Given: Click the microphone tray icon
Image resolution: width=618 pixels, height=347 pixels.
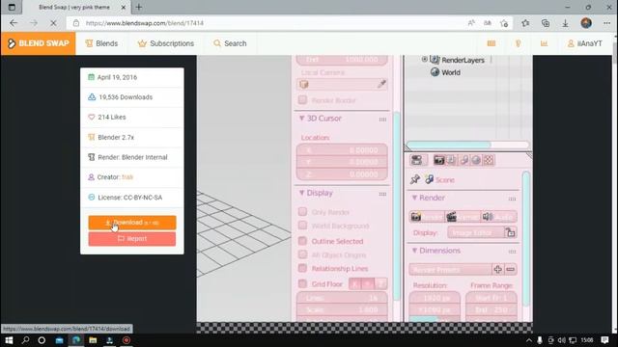Looking at the screenshot, I should pos(540,340).
